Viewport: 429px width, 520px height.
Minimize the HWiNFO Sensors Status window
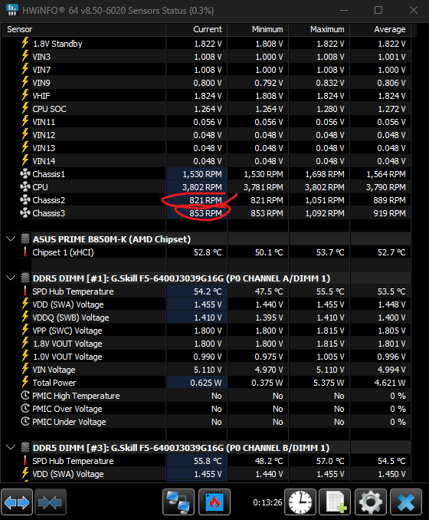point(344,10)
